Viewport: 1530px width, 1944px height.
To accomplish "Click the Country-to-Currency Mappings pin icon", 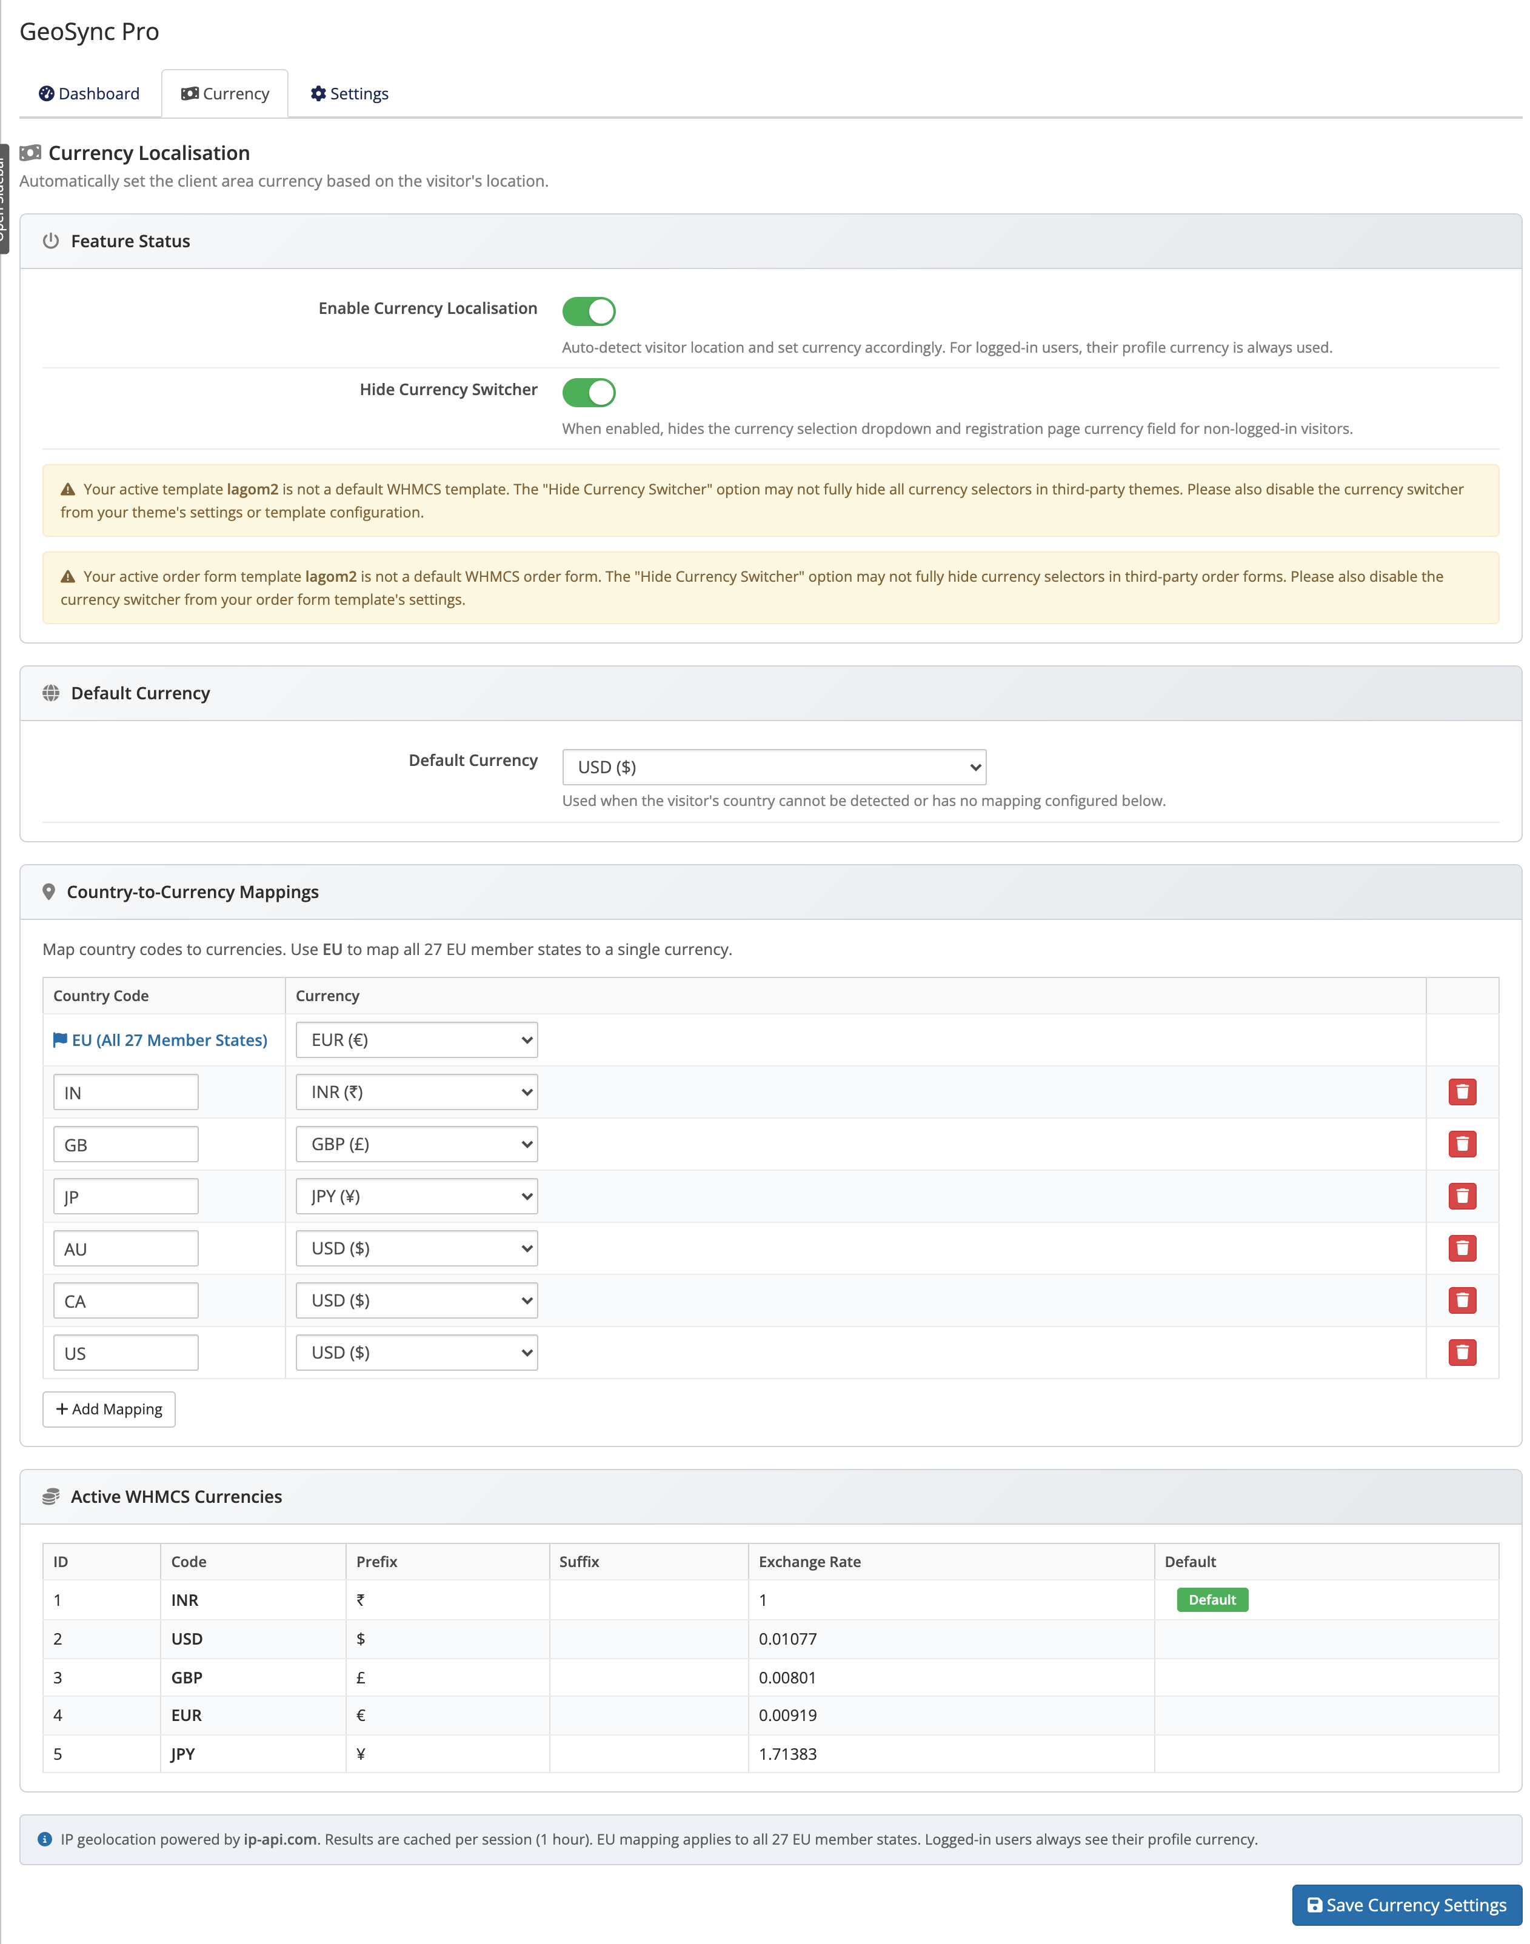I will (x=49, y=892).
